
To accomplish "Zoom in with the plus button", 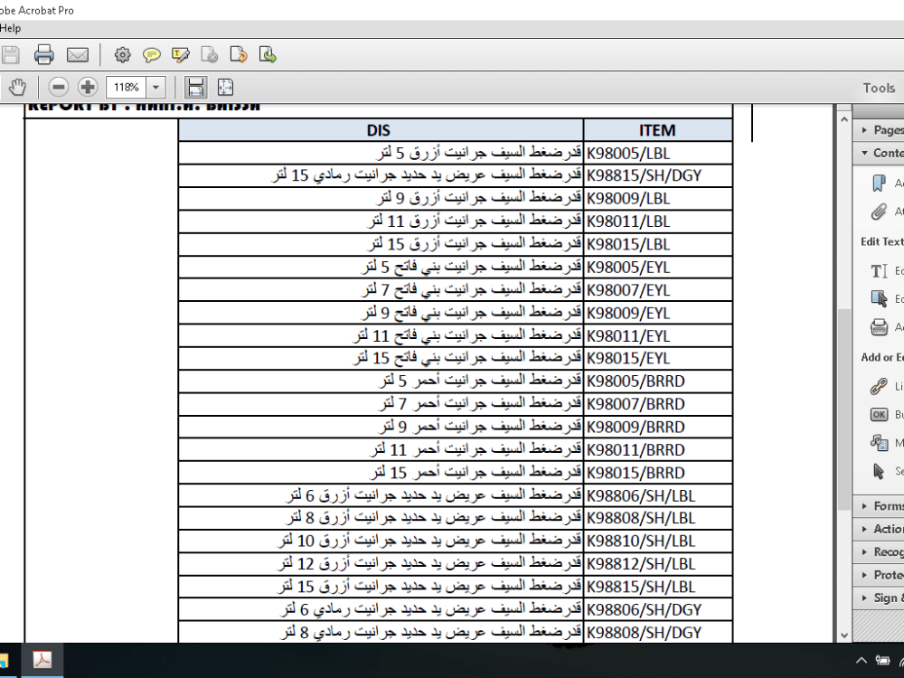I will (x=88, y=88).
